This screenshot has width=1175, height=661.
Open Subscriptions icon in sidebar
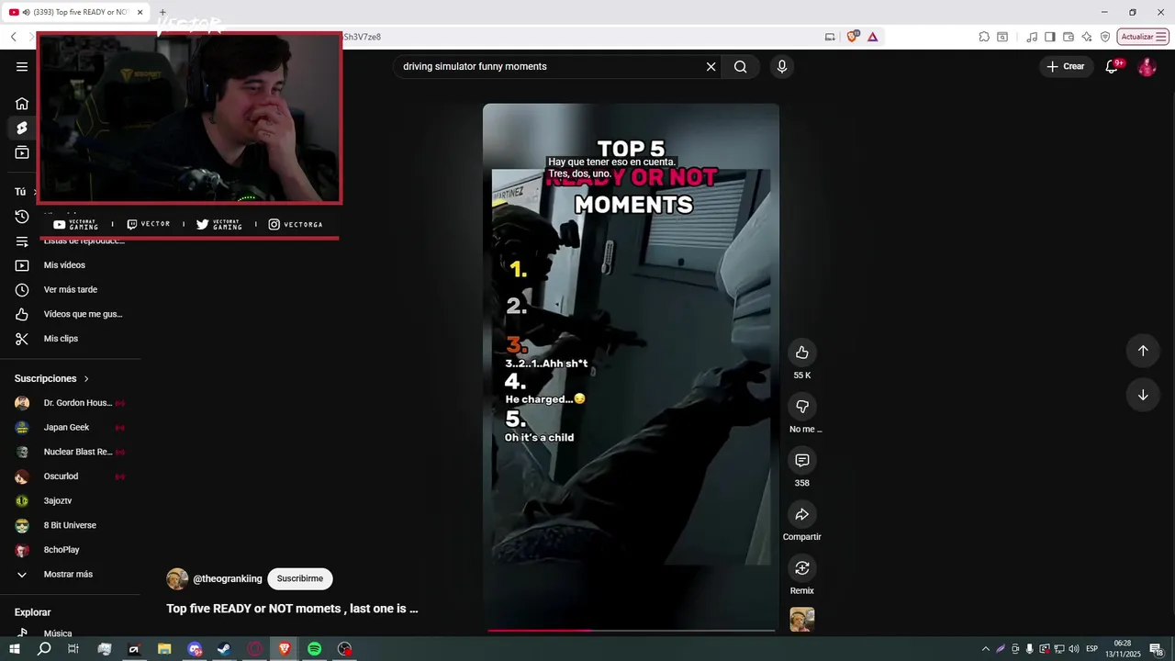click(22, 152)
